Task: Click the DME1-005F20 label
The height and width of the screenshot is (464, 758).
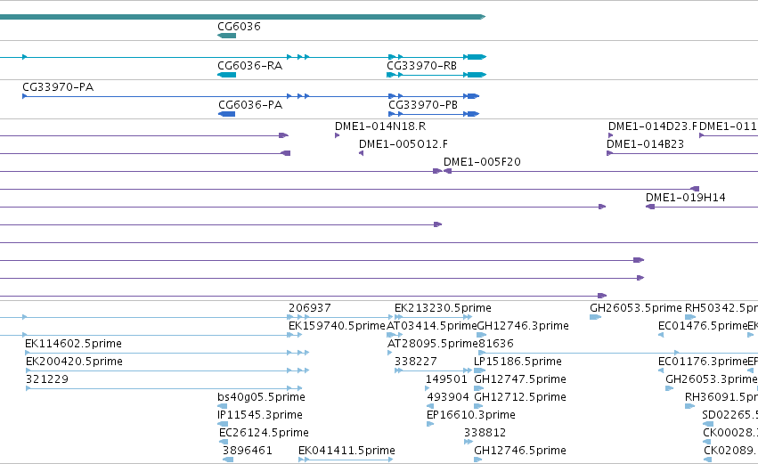Action: 482,162
